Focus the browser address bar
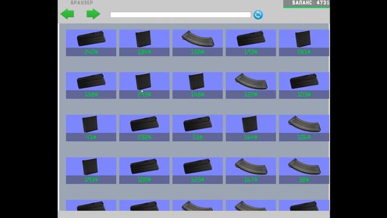The width and height of the screenshot is (387, 218). click(180, 15)
